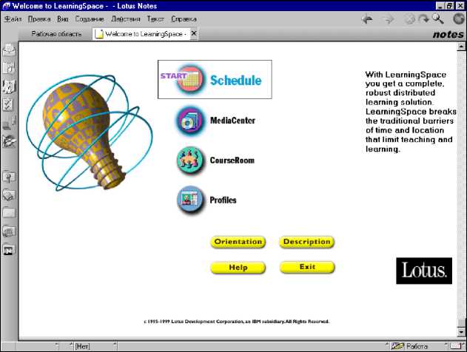The height and width of the screenshot is (352, 467).
Task: Click the yellow Description button
Action: (x=307, y=242)
